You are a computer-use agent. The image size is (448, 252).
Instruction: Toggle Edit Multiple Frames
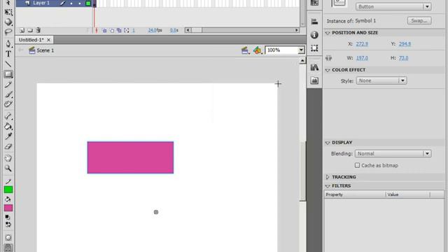(119, 30)
